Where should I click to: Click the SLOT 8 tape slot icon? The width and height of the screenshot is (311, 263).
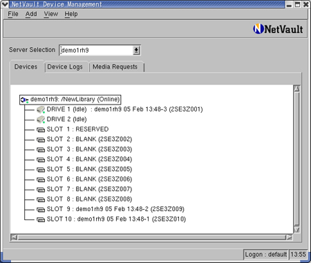click(x=41, y=199)
